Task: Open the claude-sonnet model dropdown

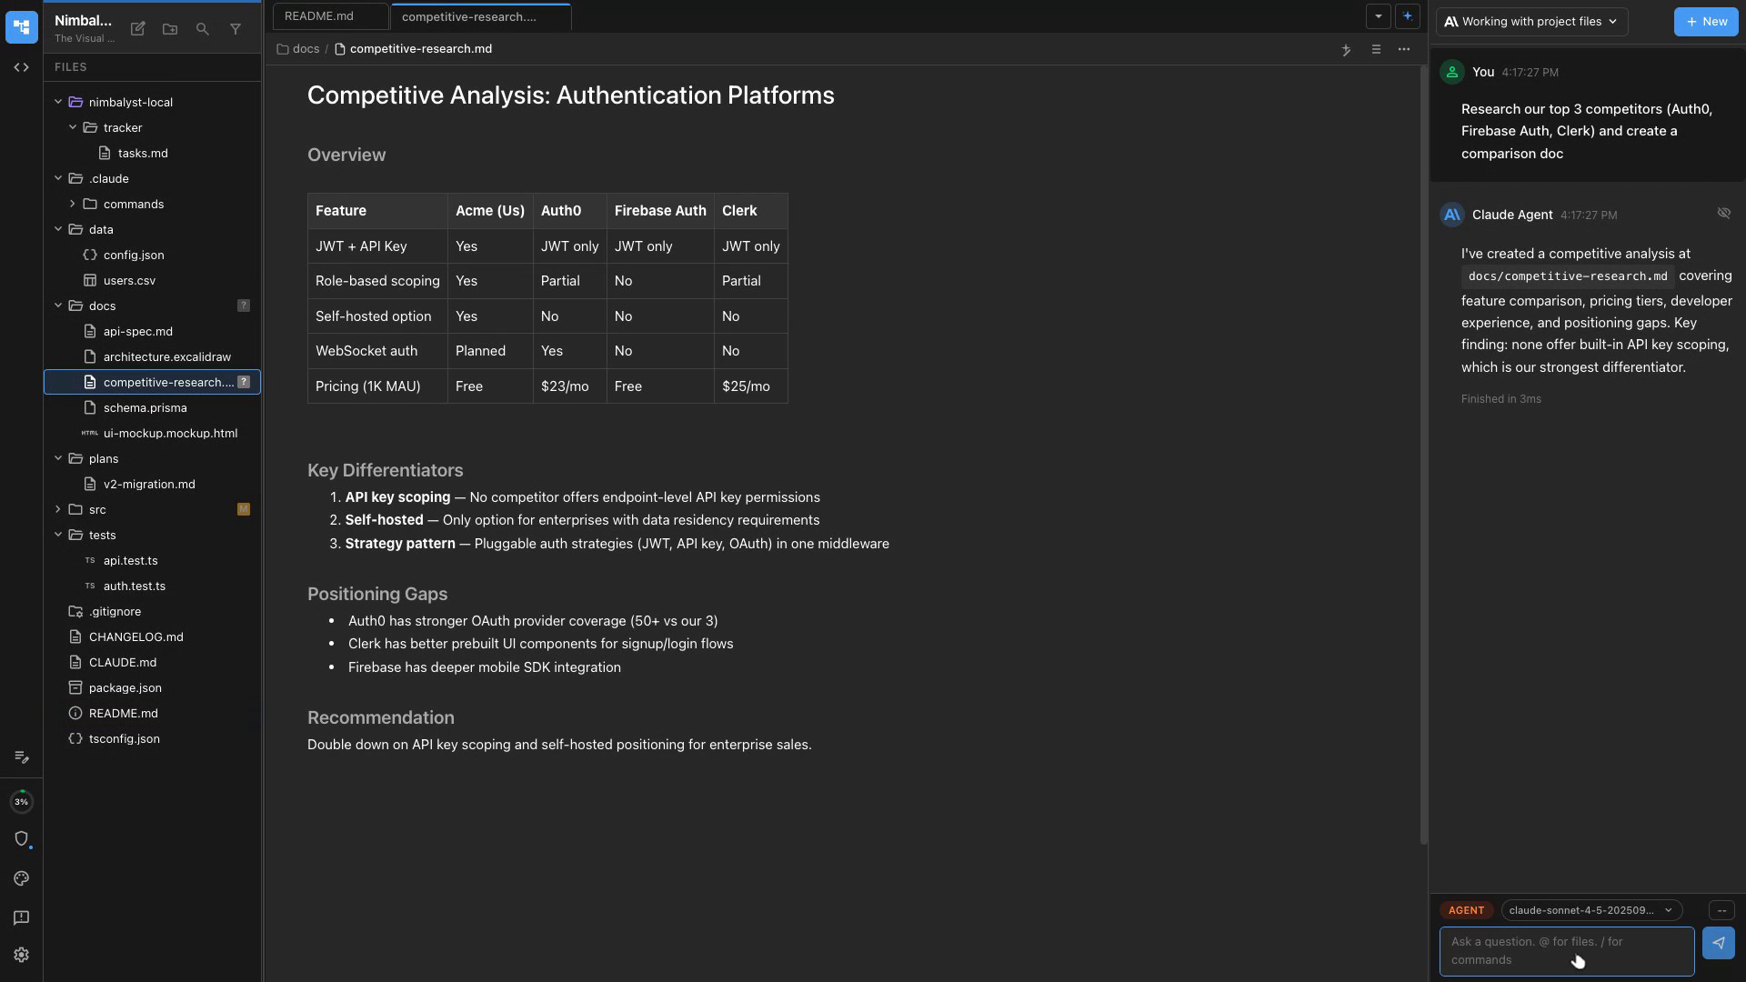Action: pyautogui.click(x=1590, y=910)
